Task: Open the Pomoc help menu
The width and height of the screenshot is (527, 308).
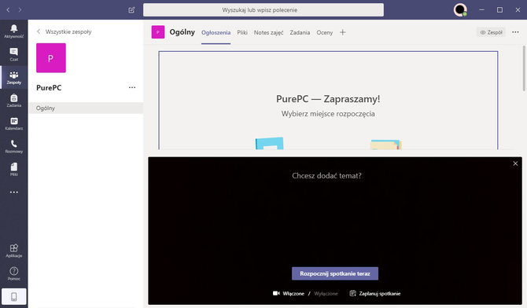Action: tap(14, 273)
